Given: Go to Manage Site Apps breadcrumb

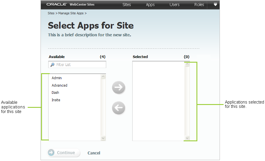Looking at the screenshot, I should coord(71,13).
